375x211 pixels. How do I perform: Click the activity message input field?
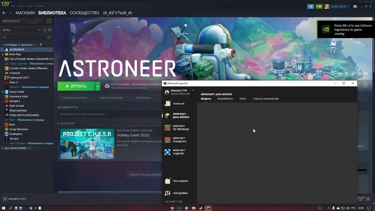(110, 114)
